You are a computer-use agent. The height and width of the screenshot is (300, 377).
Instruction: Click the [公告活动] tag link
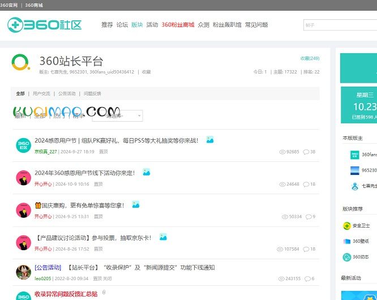(48, 267)
